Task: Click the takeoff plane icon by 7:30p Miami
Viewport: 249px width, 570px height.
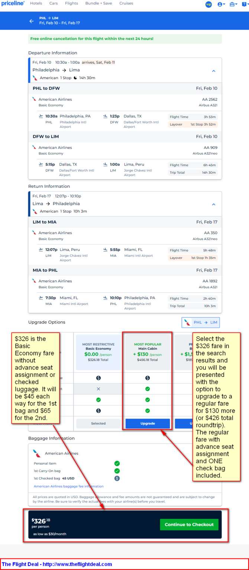Action: click(41, 298)
